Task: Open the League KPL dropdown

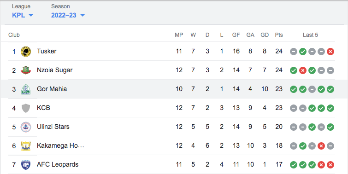Action: pyautogui.click(x=23, y=15)
